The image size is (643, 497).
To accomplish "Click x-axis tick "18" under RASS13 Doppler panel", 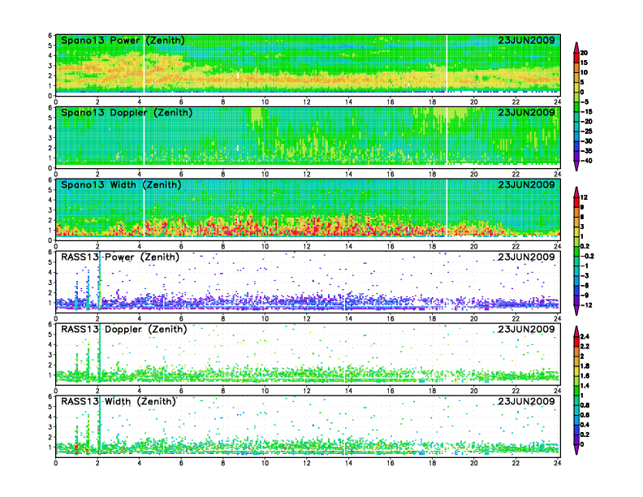I will (432, 391).
